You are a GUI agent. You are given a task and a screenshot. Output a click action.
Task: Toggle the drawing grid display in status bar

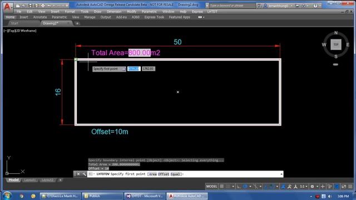tap(222, 187)
